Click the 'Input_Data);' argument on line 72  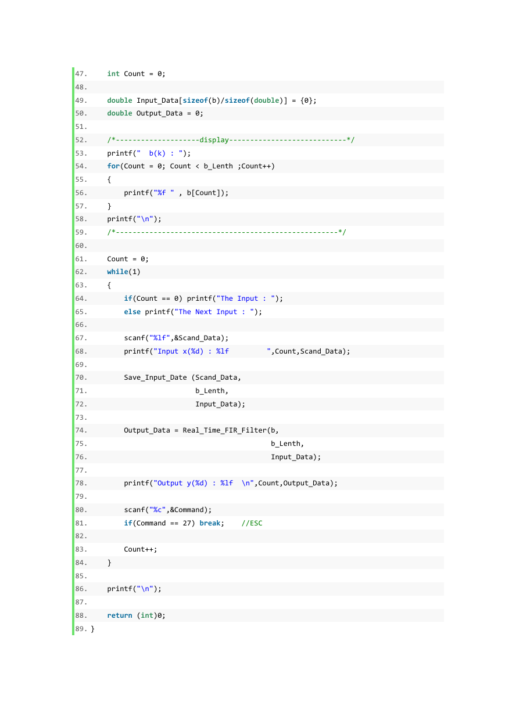click(220, 404)
